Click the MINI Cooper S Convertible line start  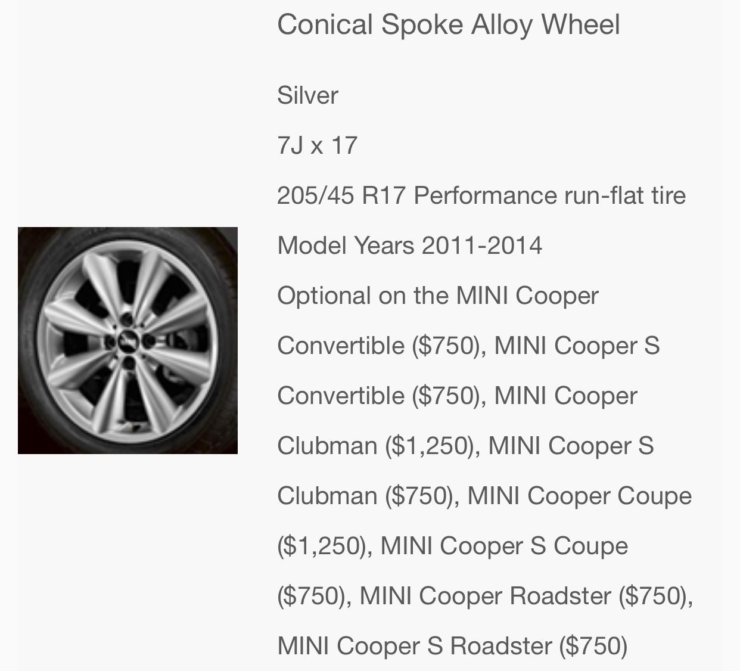577,346
